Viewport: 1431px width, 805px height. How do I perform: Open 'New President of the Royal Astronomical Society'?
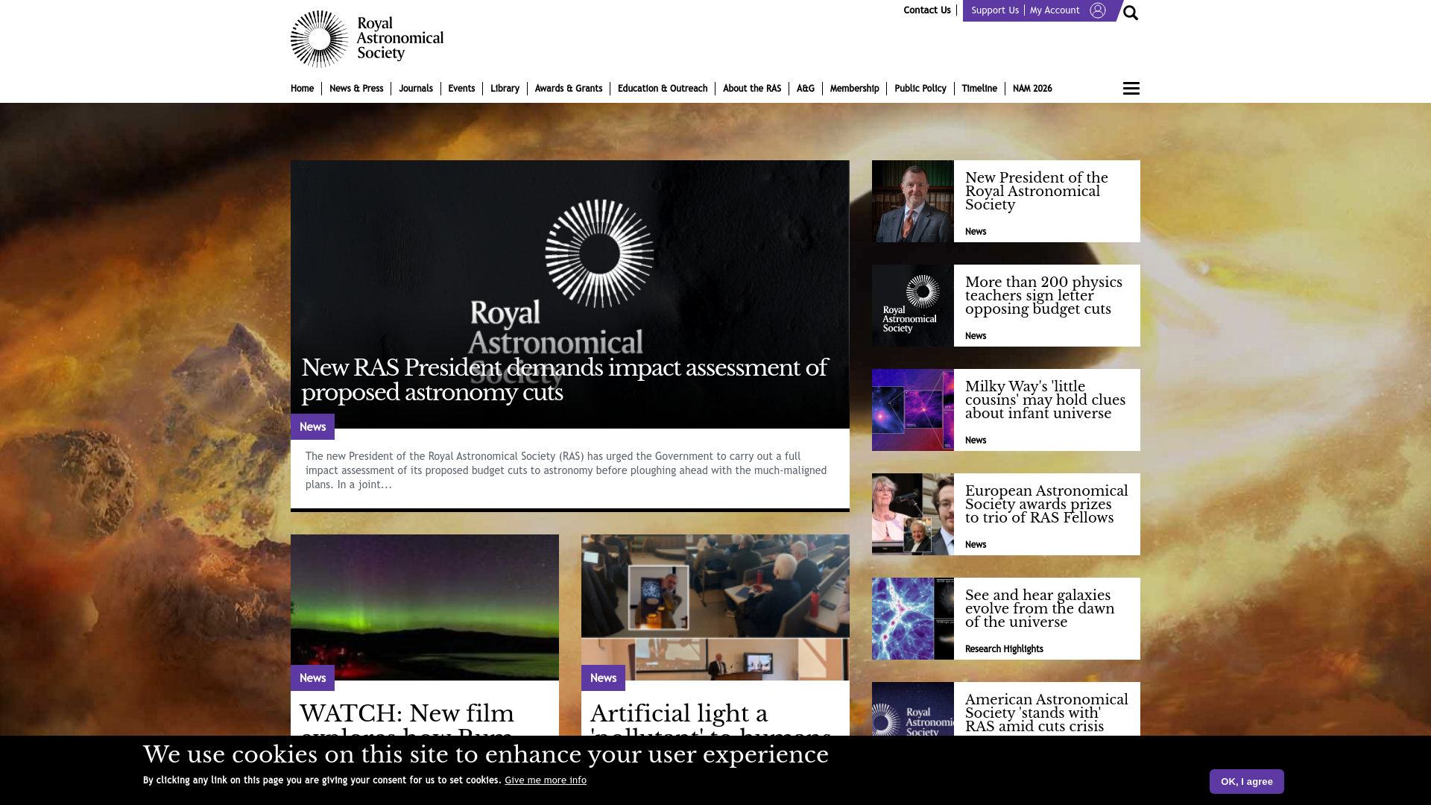click(x=1037, y=192)
